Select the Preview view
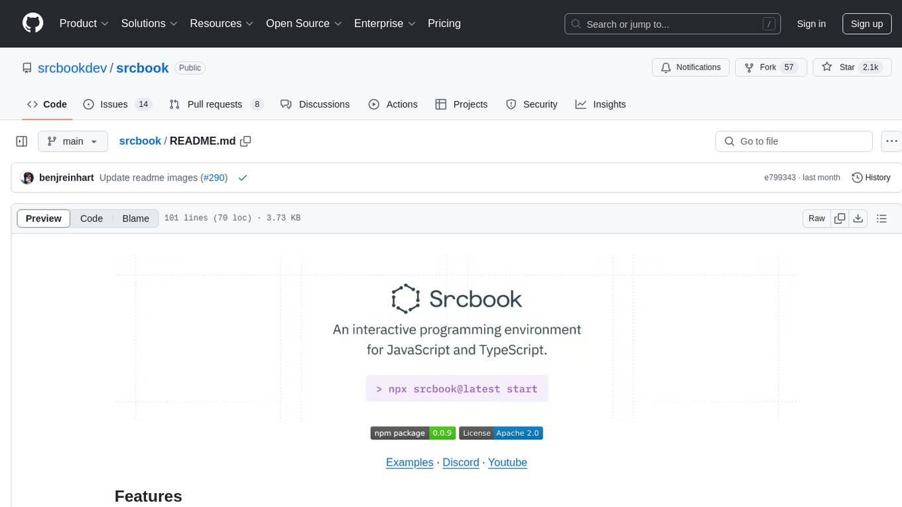This screenshot has height=507, width=902. point(44,218)
